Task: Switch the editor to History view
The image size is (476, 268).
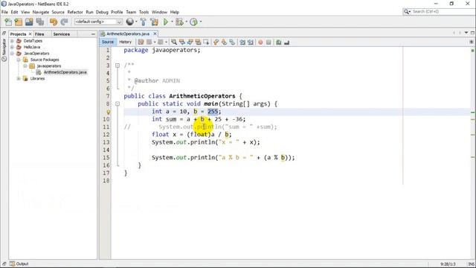Action: [x=125, y=42]
